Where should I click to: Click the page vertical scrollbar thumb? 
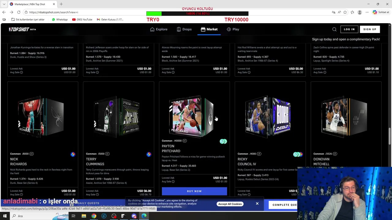click(x=390, y=136)
